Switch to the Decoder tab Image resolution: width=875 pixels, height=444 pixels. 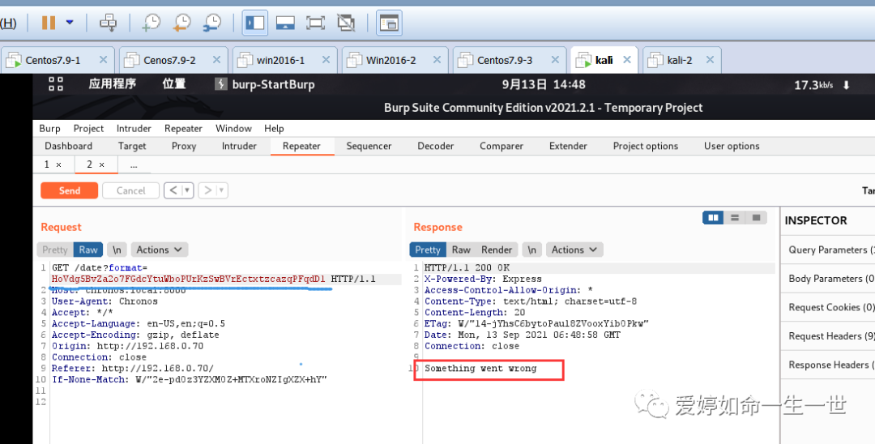[x=436, y=146]
